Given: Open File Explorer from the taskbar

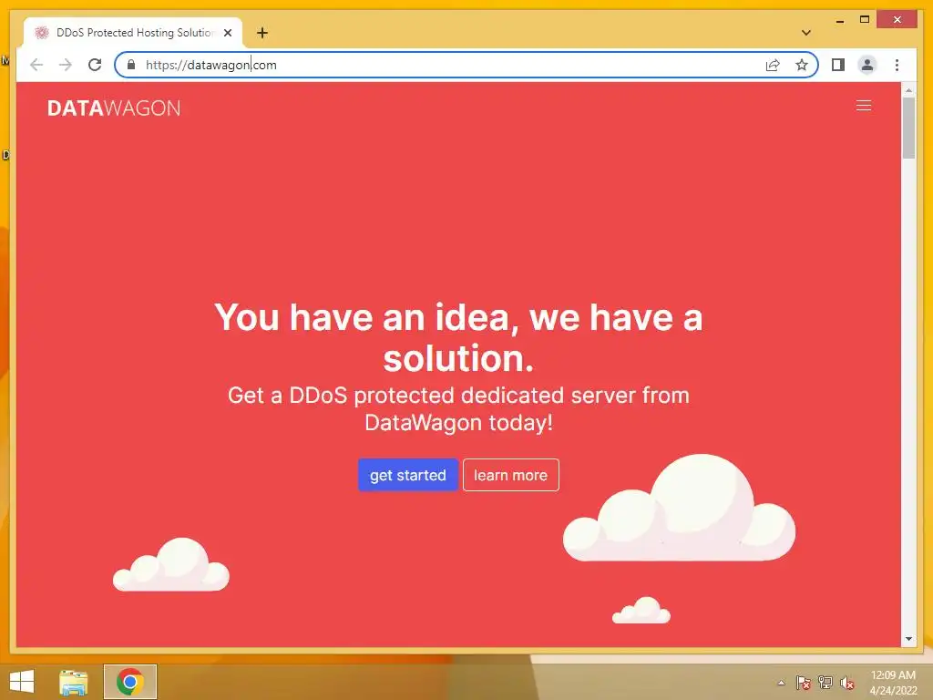Looking at the screenshot, I should (74, 682).
